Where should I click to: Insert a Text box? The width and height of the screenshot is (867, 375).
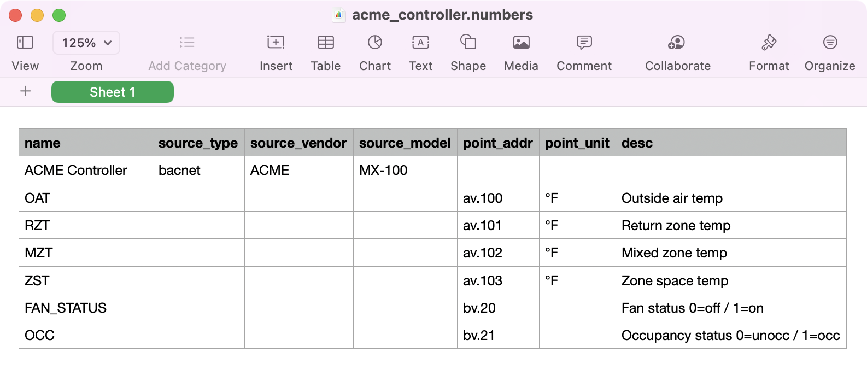[420, 43]
